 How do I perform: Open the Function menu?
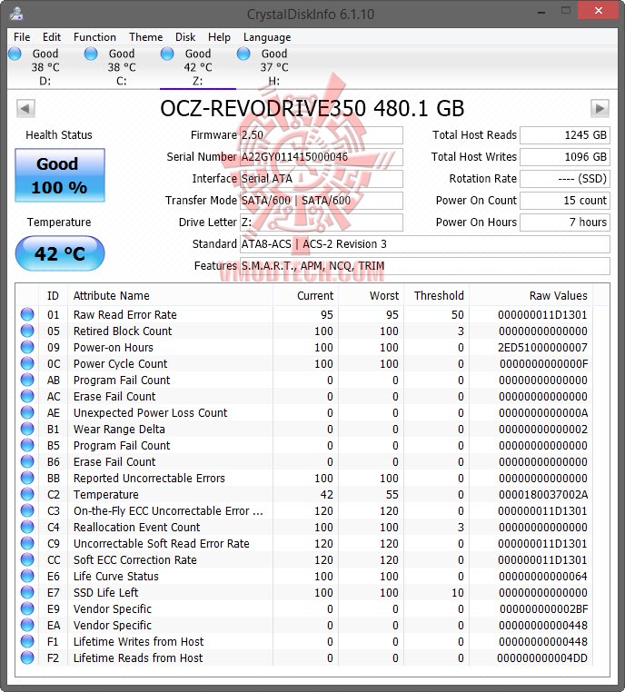click(94, 37)
